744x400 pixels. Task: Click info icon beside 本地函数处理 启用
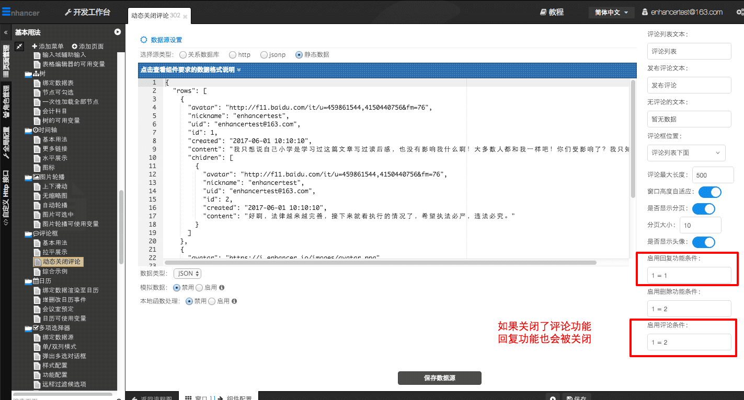click(x=234, y=301)
